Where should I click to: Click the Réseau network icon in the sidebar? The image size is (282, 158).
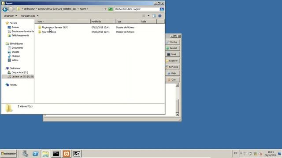(x=7, y=85)
